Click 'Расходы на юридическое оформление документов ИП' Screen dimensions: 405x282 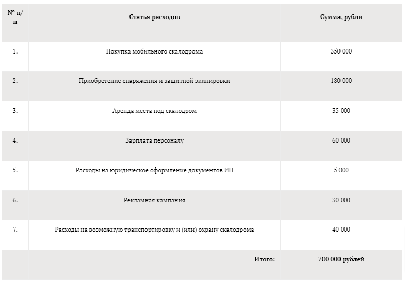[x=154, y=170]
